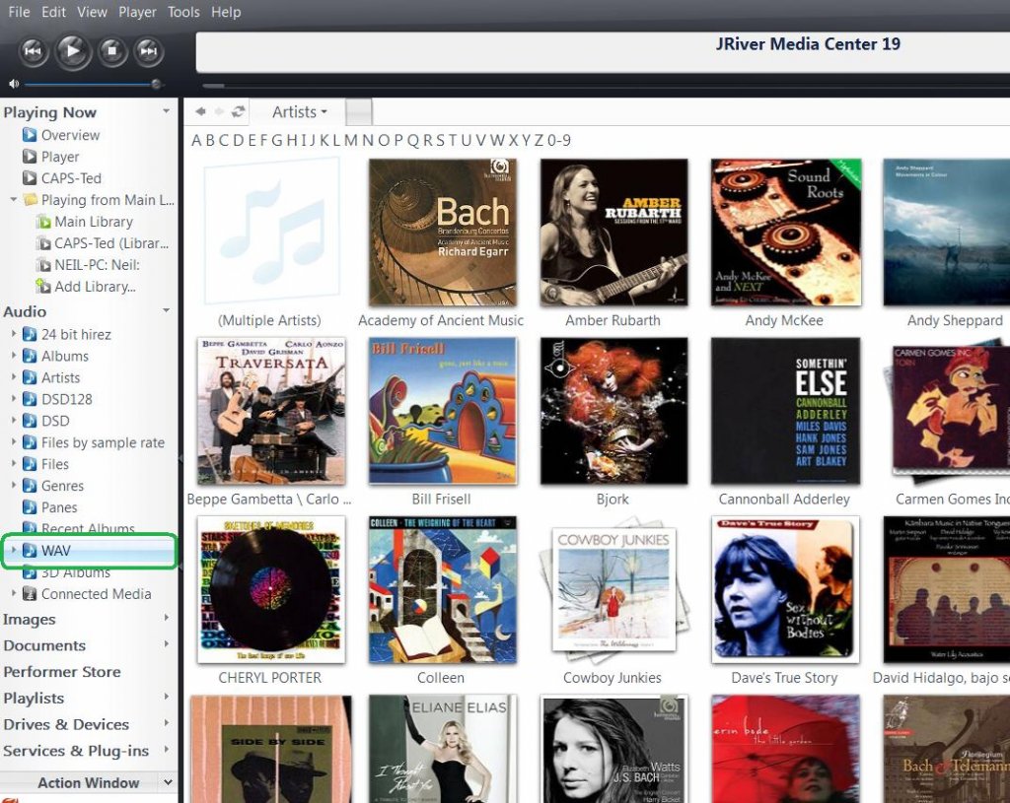The width and height of the screenshot is (1010, 803).
Task: Open the Bill Frisell album cover
Action: tap(443, 411)
